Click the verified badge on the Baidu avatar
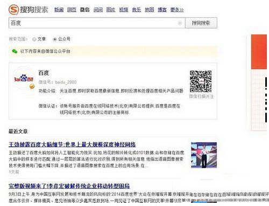 coord(32,86)
